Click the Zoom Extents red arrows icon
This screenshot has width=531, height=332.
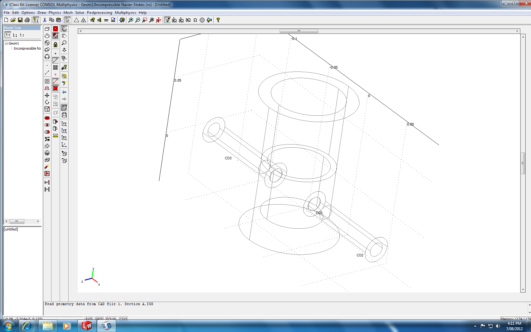pos(159,20)
